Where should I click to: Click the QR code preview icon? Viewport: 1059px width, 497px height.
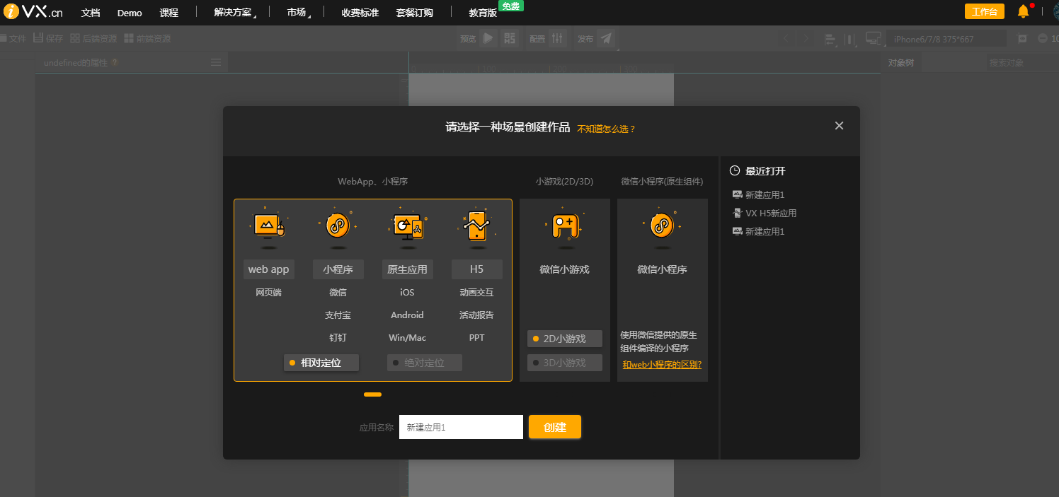pyautogui.click(x=510, y=38)
